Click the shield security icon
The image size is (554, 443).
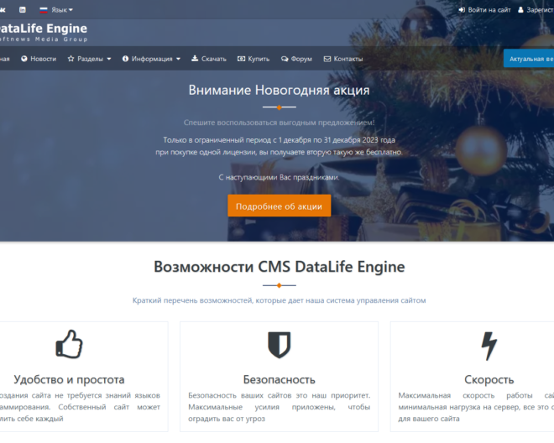pyautogui.click(x=280, y=345)
